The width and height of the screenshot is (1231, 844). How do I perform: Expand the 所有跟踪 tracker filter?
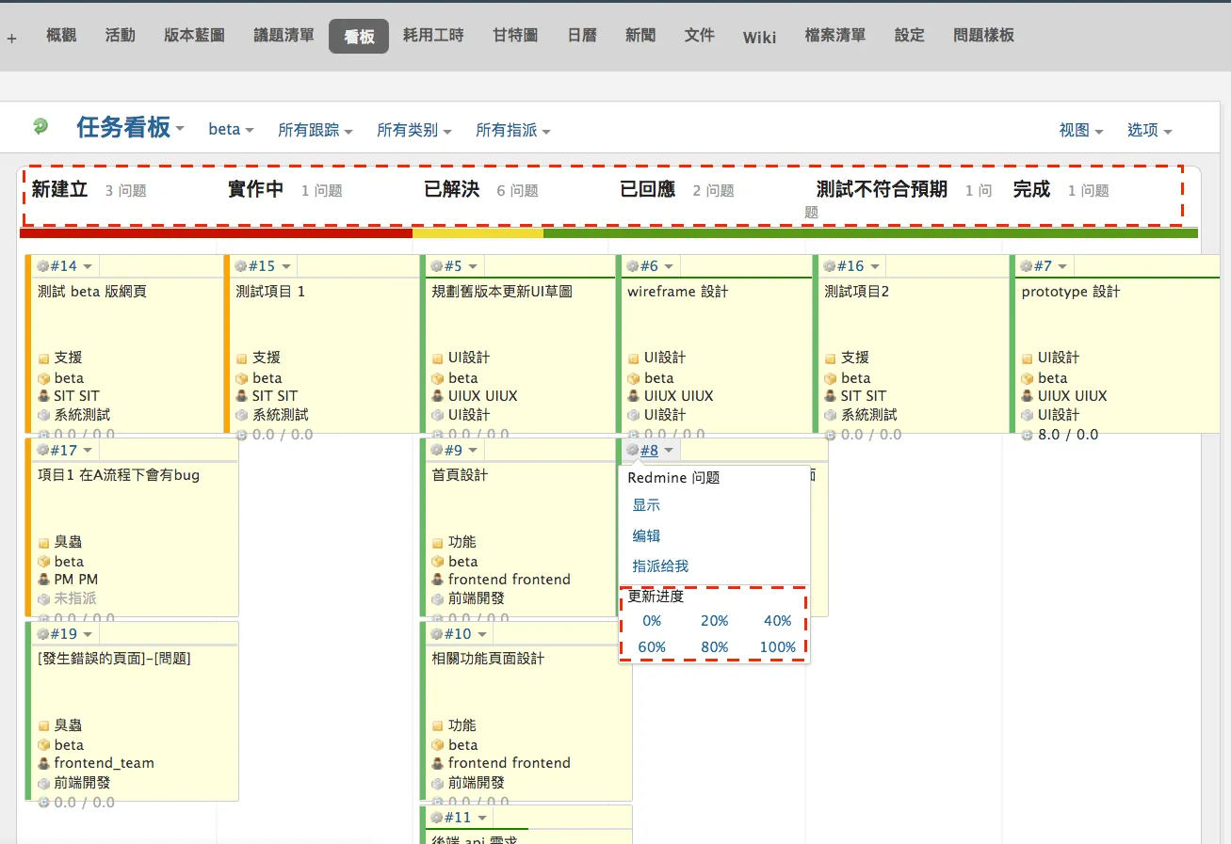pos(316,131)
